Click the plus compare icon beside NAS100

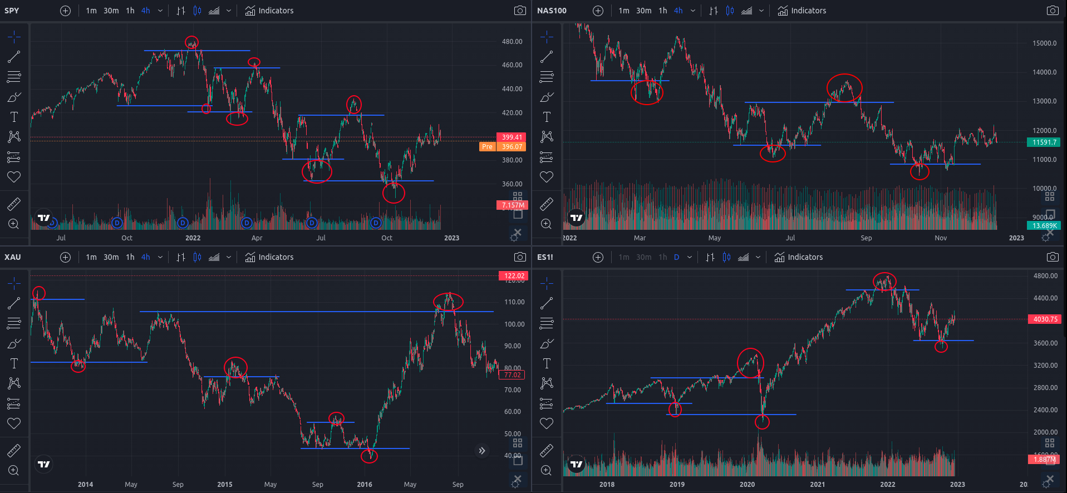coord(598,11)
